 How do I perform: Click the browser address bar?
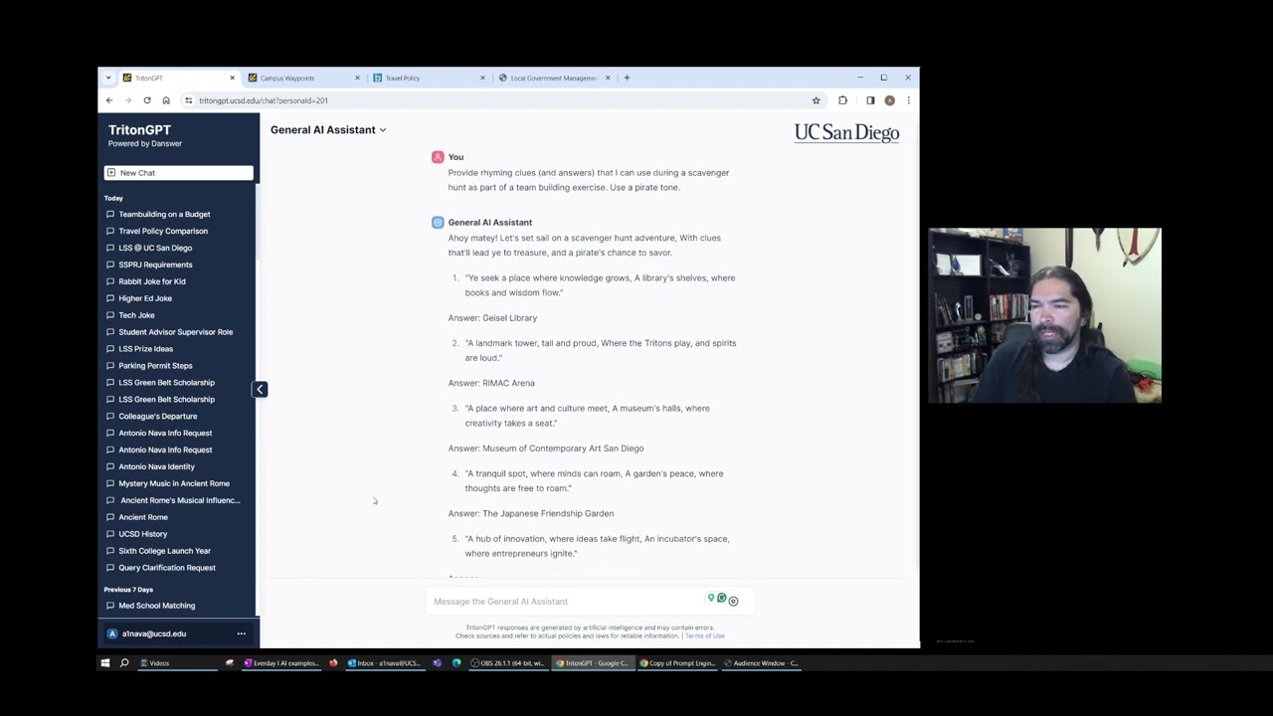pos(497,100)
